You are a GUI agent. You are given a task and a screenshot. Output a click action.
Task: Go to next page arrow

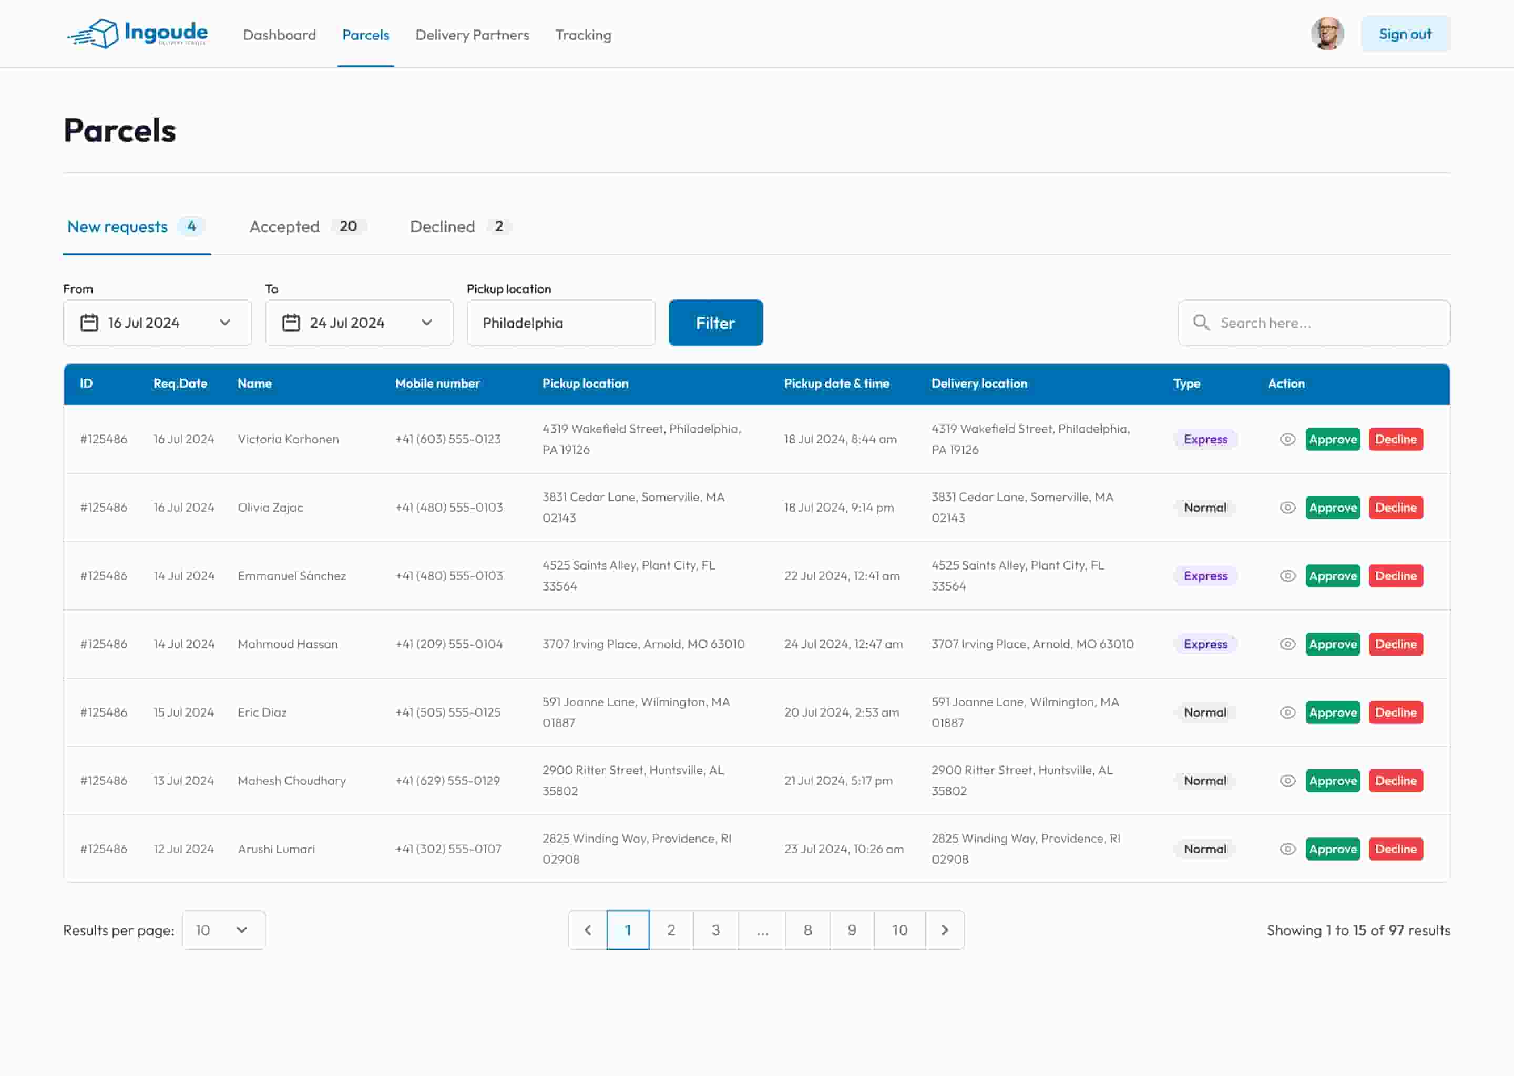pyautogui.click(x=945, y=929)
